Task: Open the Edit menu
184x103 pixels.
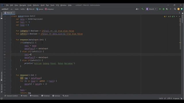Action: pos(11,5)
